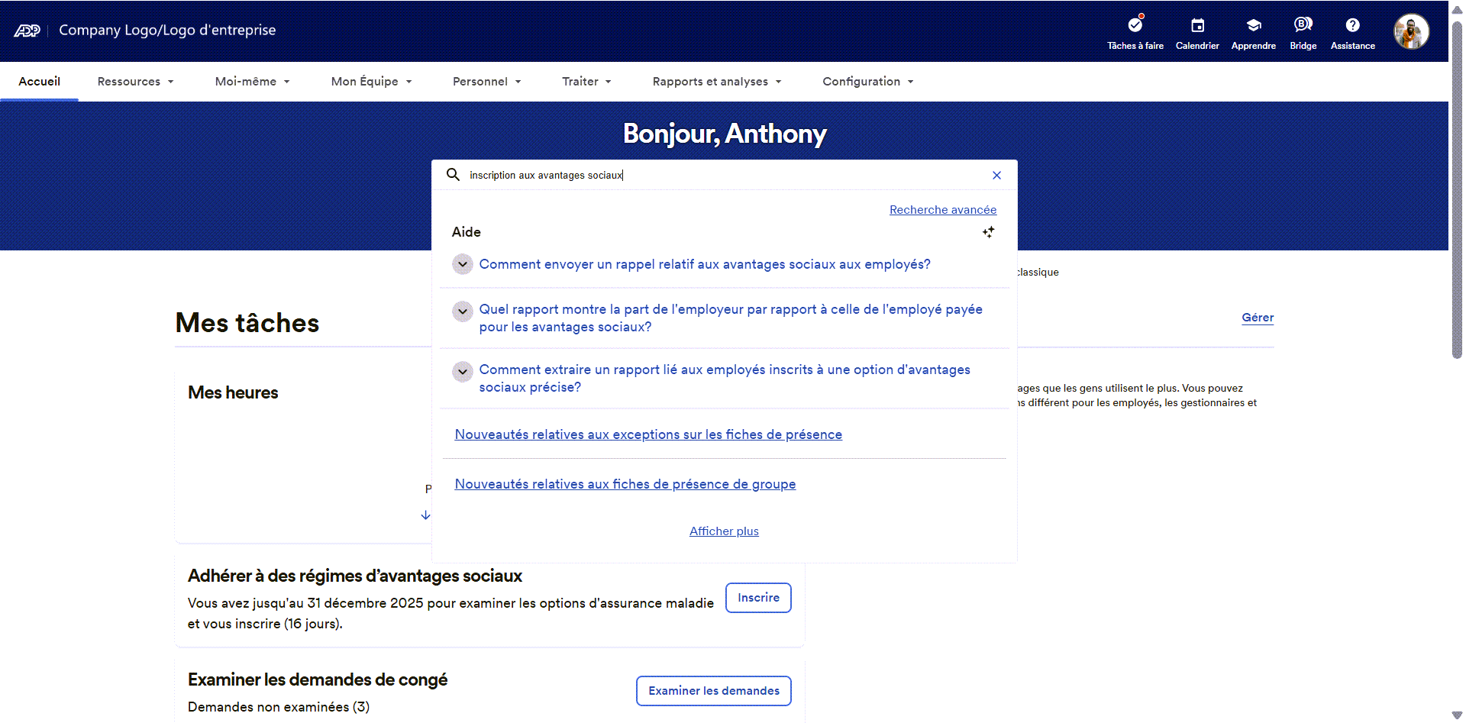Viewport: 1466px width, 723px height.
Task: Open the Tâches à faire icon
Action: point(1135,25)
